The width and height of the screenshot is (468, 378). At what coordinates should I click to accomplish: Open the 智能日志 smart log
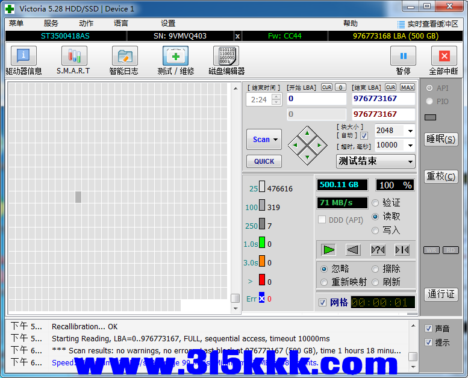(124, 57)
